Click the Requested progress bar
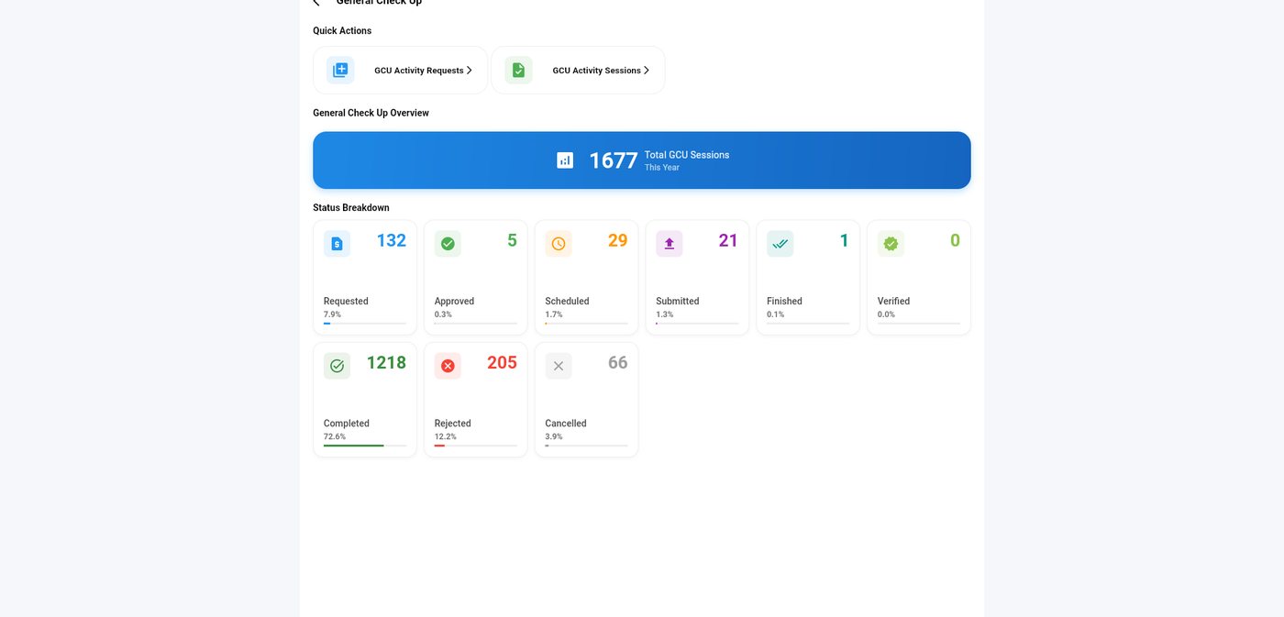Viewport: 1284px width, 617px height. [365, 323]
